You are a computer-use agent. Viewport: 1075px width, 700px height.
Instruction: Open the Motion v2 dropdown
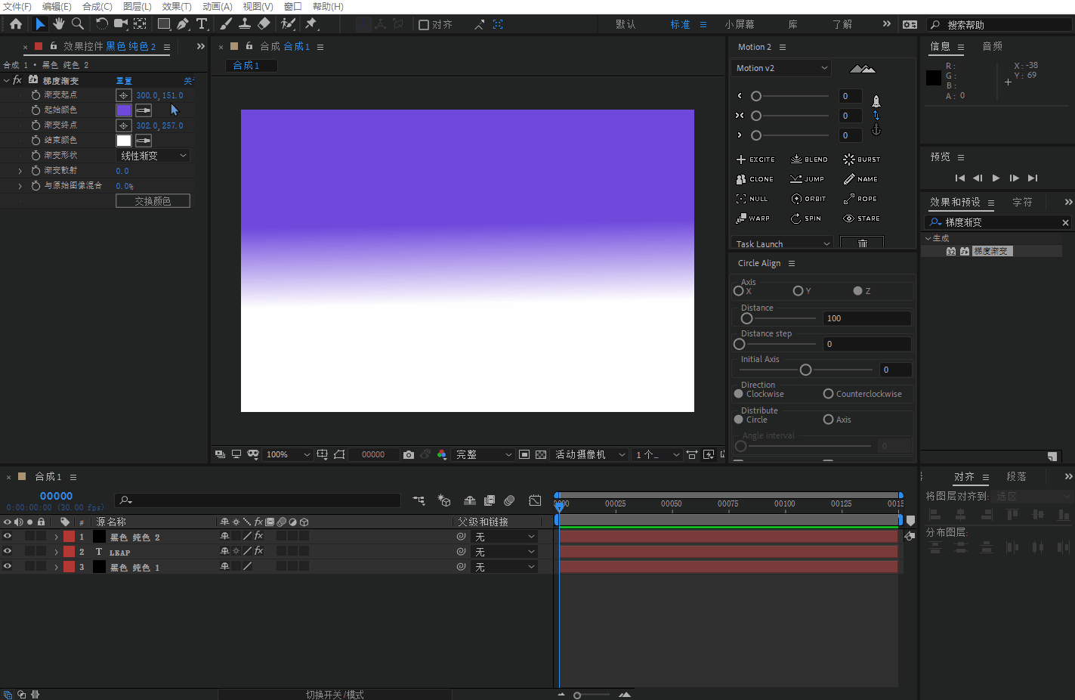(781, 68)
